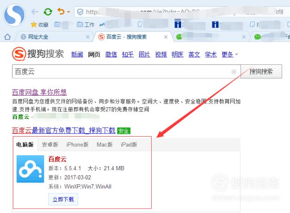
Task: Click the red 百度云 app title
Action: tap(58, 159)
